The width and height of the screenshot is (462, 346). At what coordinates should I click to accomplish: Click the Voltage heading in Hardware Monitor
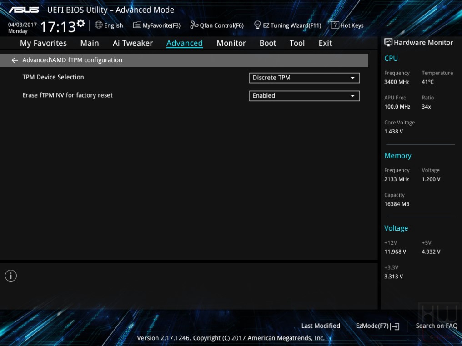pos(396,228)
